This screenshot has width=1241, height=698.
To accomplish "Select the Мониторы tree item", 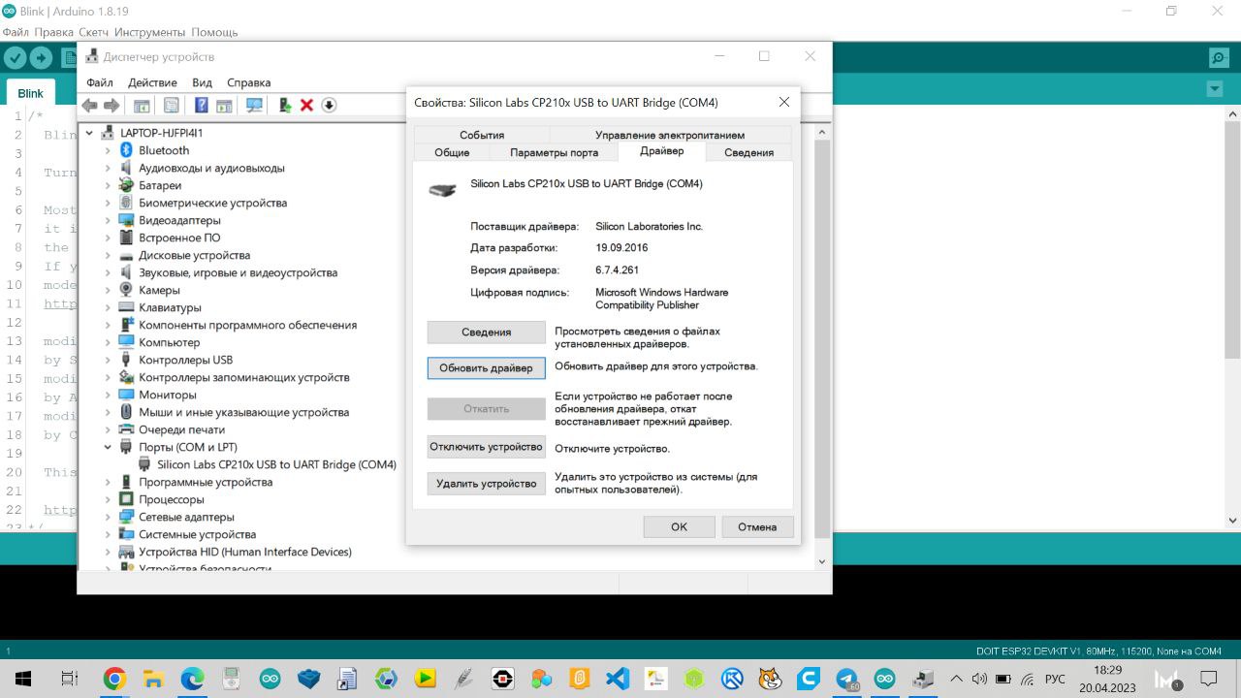I will coord(168,395).
